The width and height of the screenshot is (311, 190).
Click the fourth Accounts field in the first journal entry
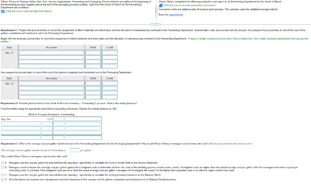(x=52, y=66)
